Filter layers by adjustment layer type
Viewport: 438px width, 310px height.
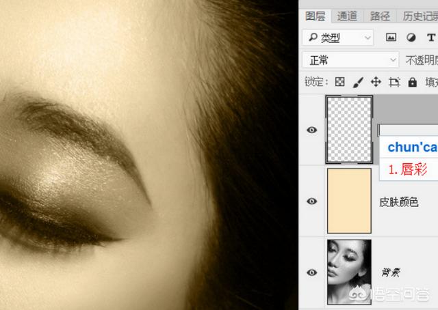411,38
